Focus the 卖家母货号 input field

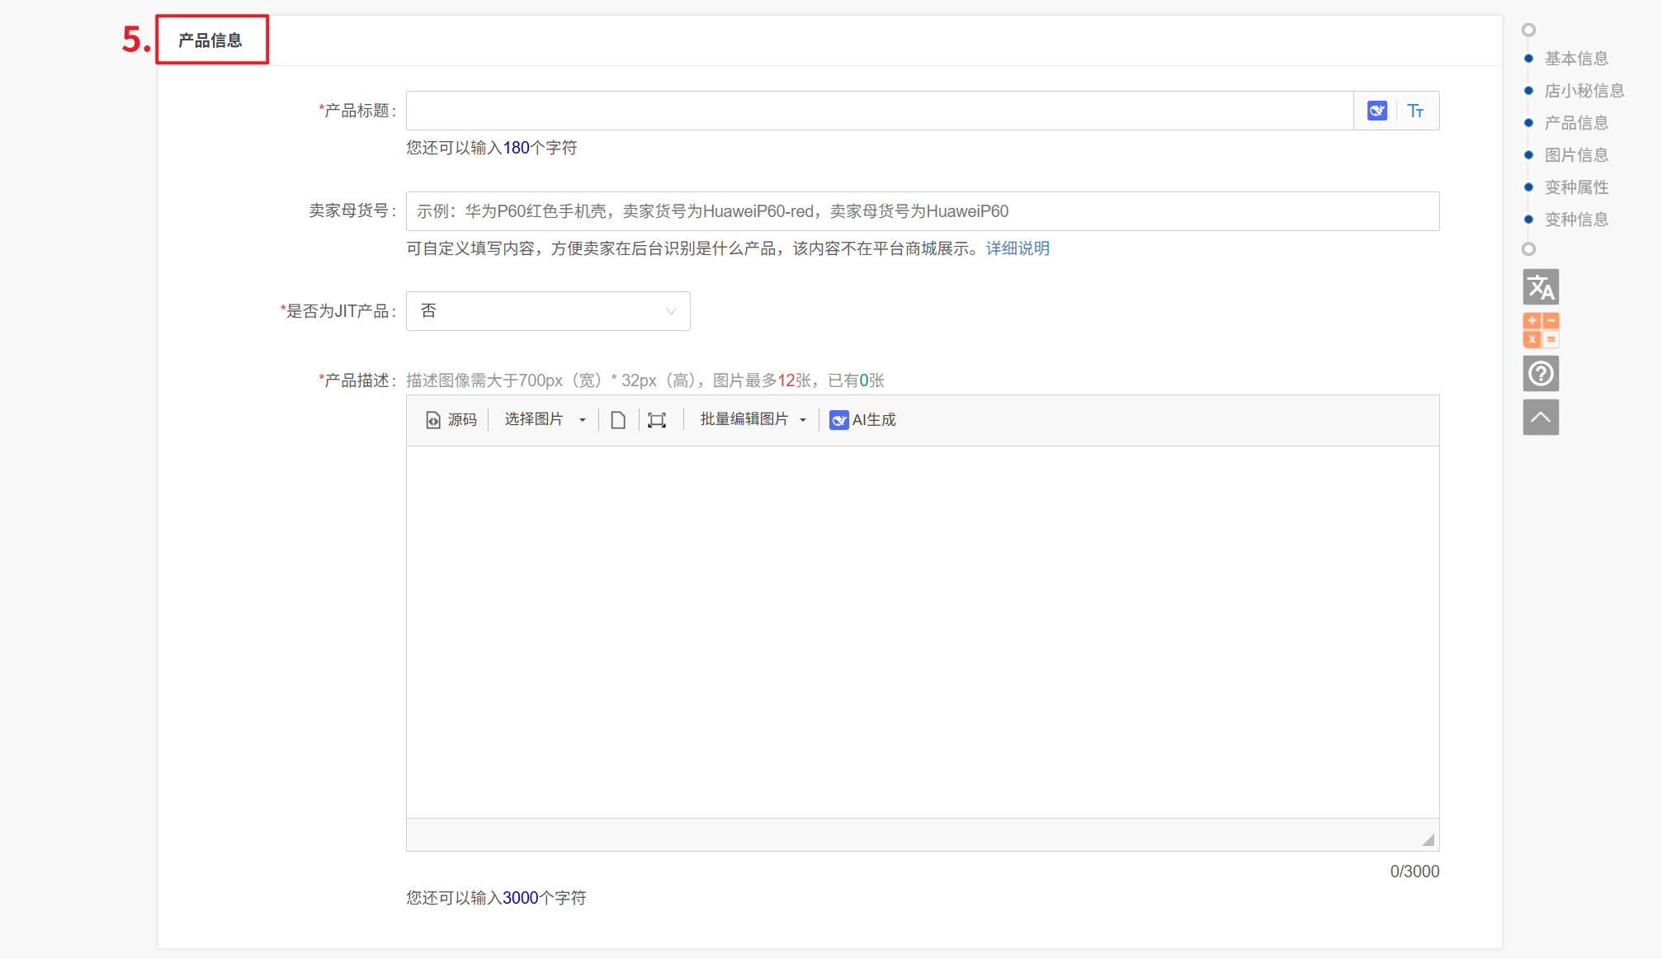(x=922, y=211)
